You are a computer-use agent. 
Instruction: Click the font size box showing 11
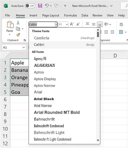point(62,25)
